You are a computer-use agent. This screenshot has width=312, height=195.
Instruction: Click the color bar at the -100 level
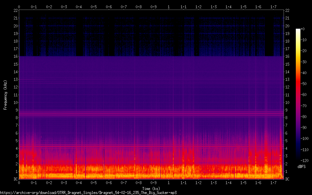pos(298,139)
